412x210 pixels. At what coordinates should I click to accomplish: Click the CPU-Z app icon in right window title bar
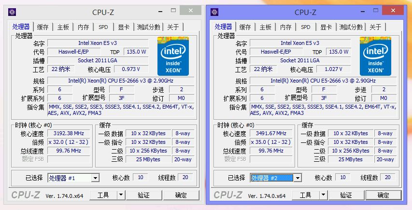[214, 12]
